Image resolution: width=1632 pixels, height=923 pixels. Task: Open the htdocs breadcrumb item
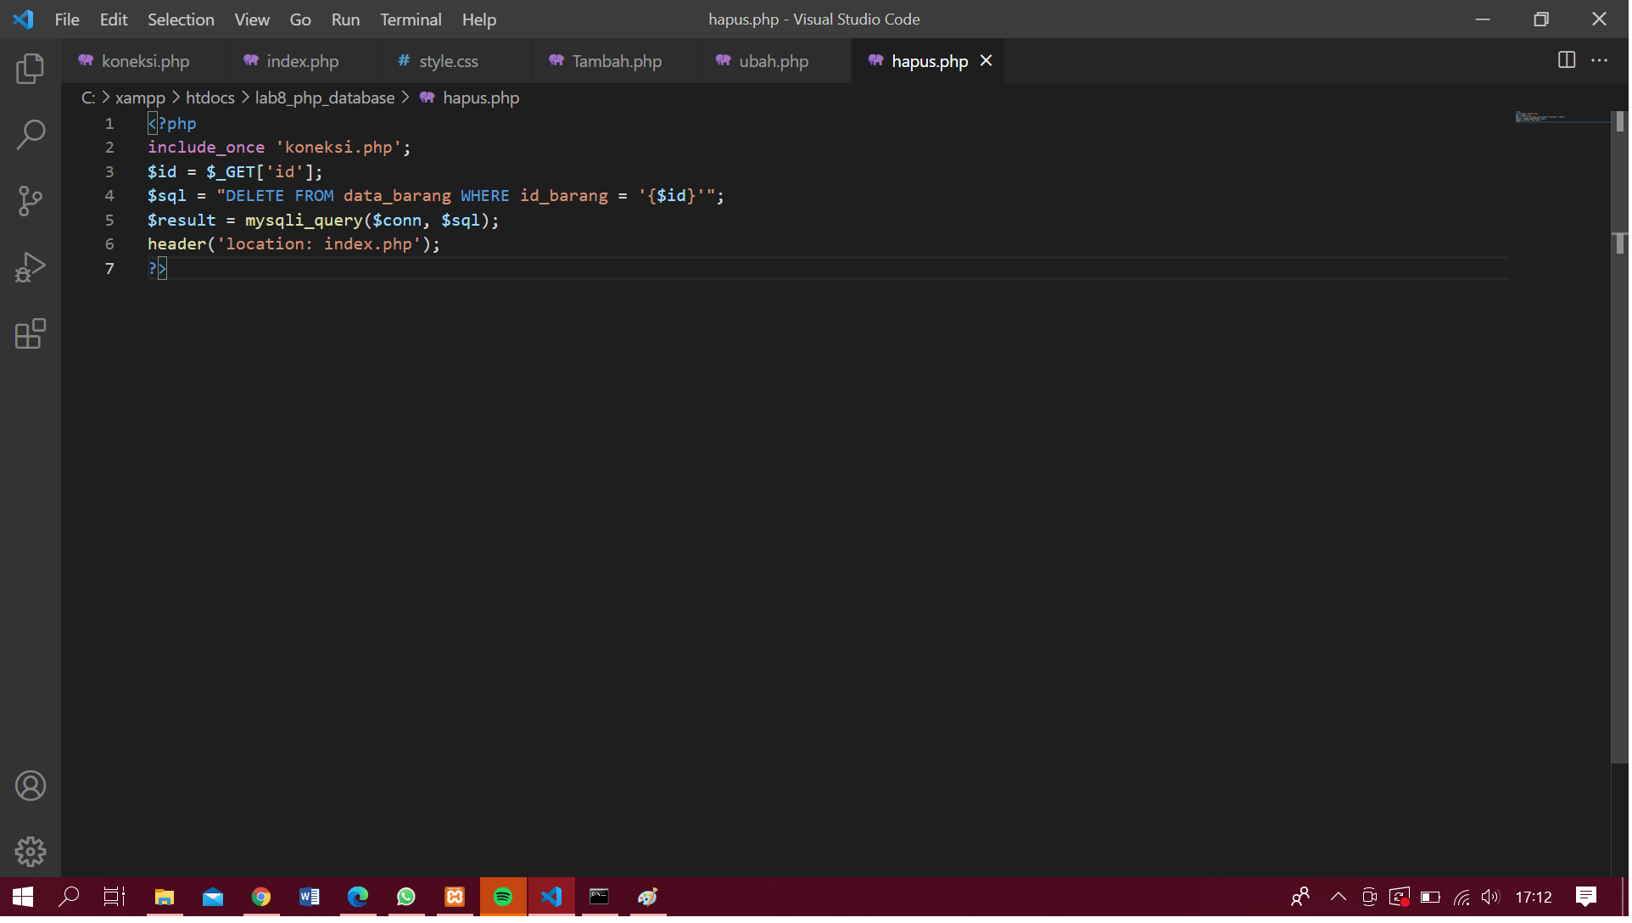coord(210,98)
